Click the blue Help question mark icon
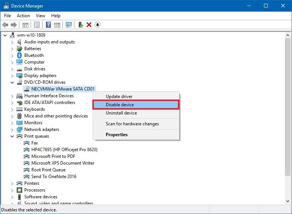This screenshot has width=292, height=214. pos(49,25)
